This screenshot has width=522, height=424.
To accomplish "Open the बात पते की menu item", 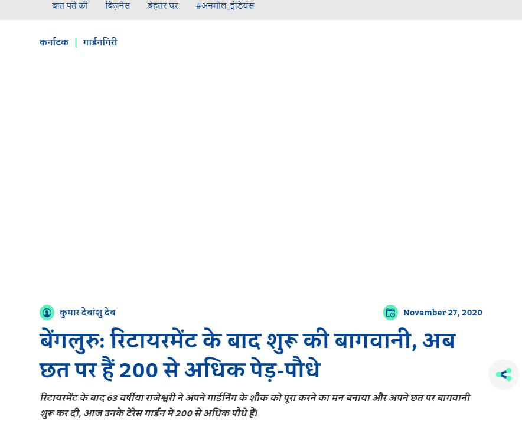I will coord(69,5).
